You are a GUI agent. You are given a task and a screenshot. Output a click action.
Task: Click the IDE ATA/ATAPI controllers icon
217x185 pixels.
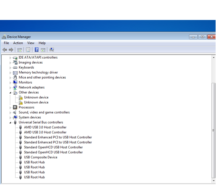click(x=15, y=58)
